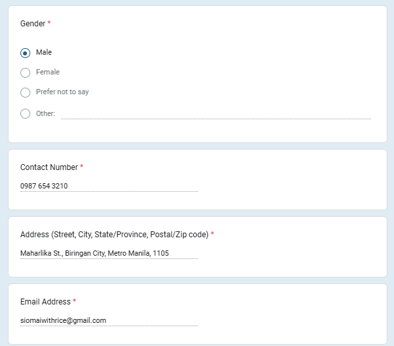Click the Other: option label

[45, 113]
